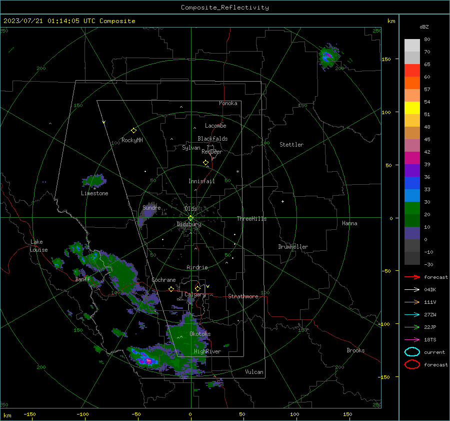The image size is (450, 421).
Task: Click the dBZ legend heading
Action: [424, 27]
